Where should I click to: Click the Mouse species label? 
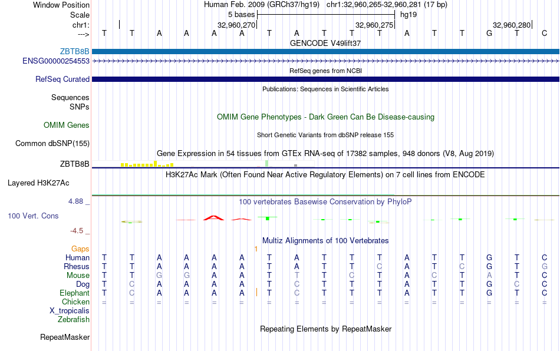pyautogui.click(x=78, y=276)
